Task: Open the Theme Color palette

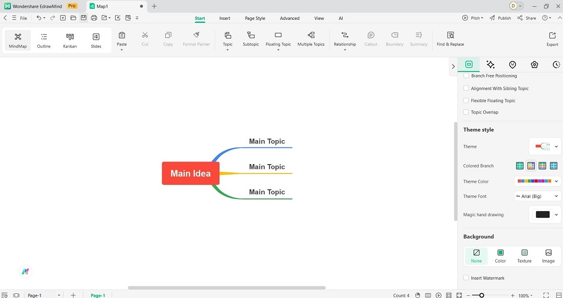Action: (537, 181)
